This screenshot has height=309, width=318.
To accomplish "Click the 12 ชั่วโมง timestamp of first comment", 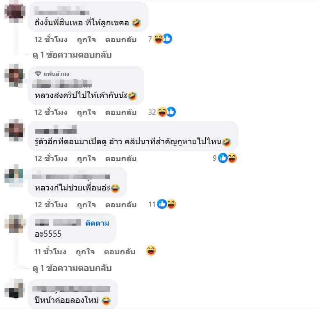I will click(51, 39).
